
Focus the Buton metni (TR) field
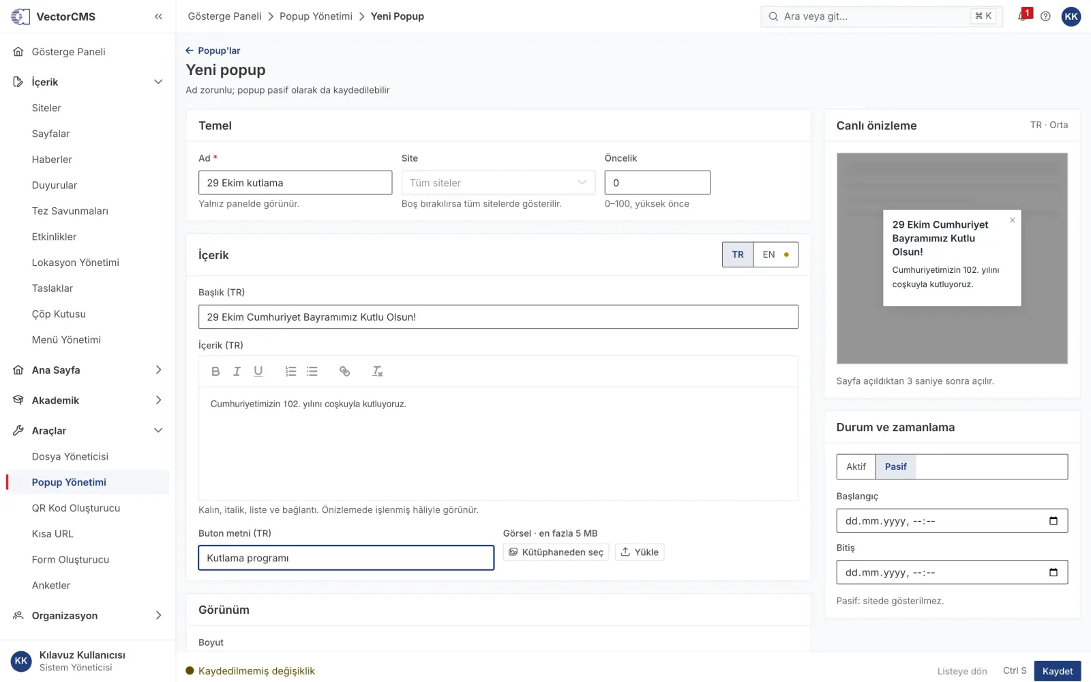point(346,558)
